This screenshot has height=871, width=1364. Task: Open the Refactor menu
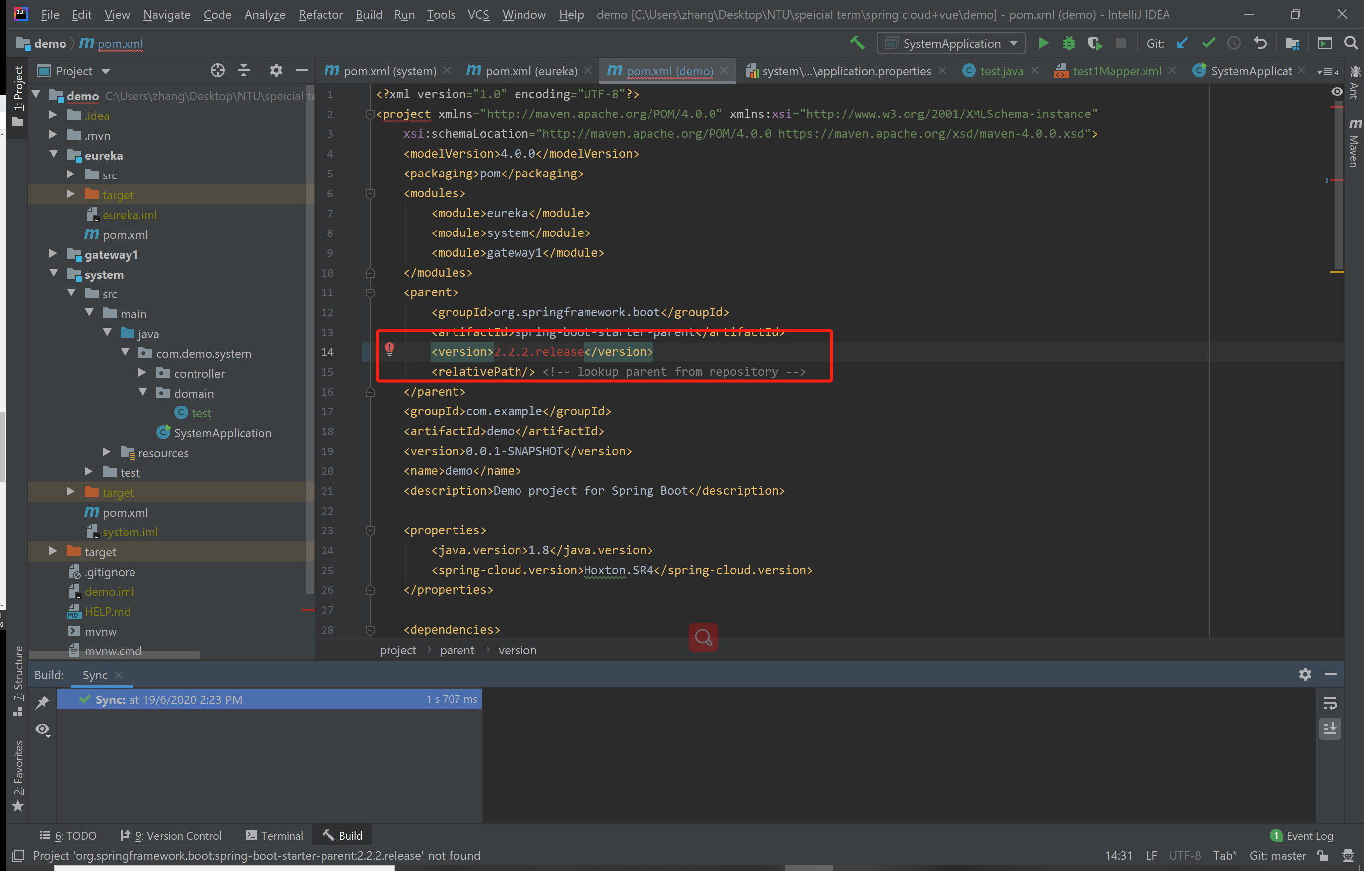pos(321,15)
